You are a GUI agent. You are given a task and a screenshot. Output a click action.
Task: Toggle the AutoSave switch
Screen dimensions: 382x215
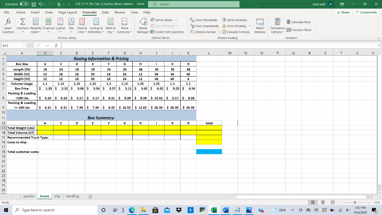24,4
